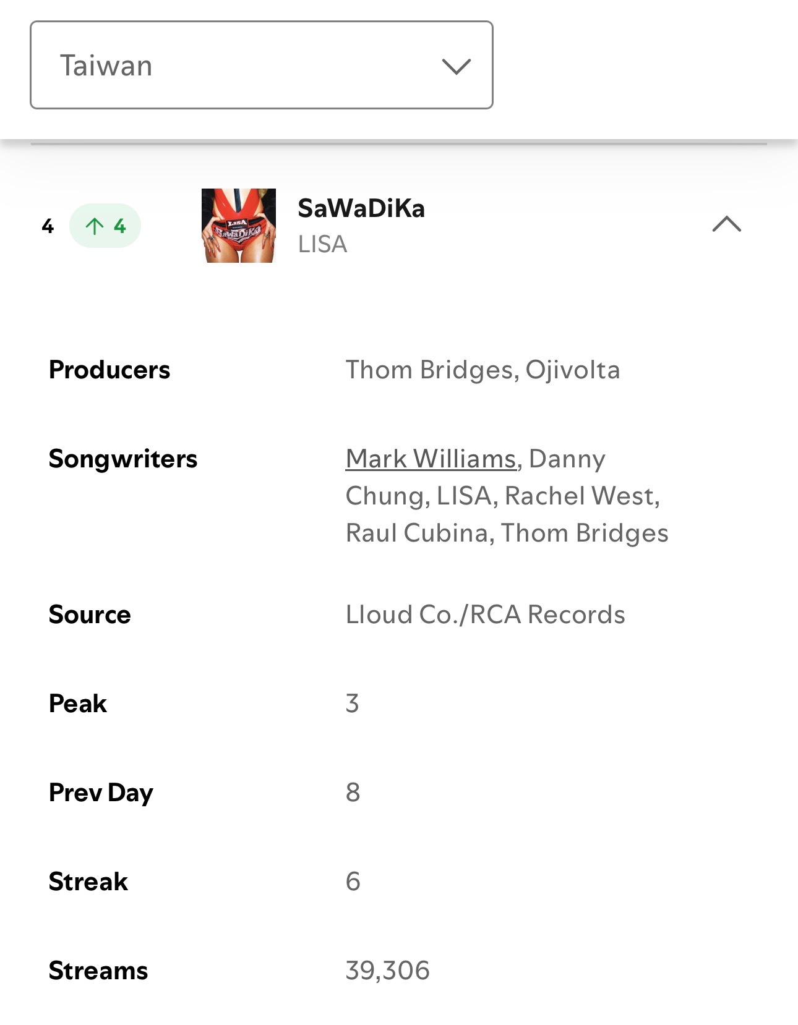798x1025 pixels.
Task: Collapse the SaWaDiKa track details
Action: tap(726, 224)
